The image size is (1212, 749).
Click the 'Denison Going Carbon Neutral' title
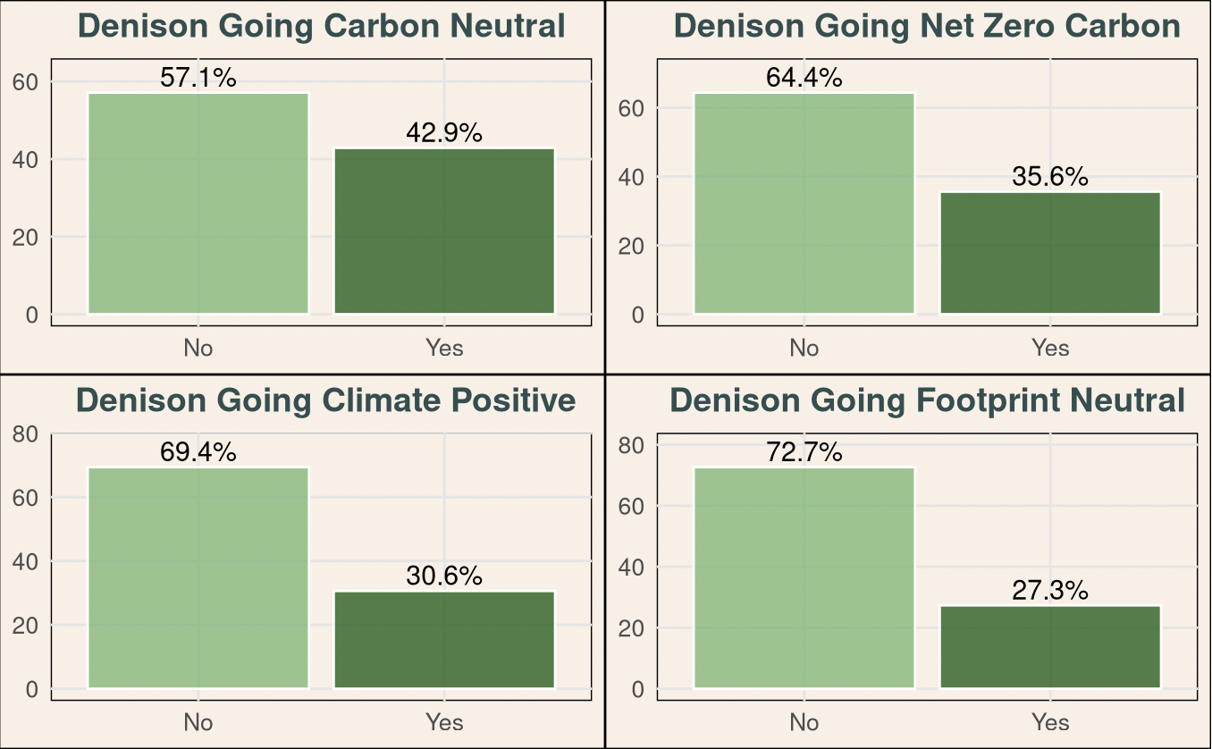pos(322,26)
